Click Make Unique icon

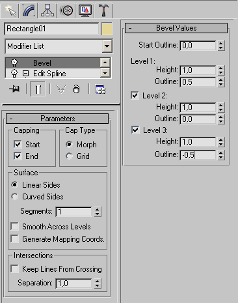click(61, 89)
